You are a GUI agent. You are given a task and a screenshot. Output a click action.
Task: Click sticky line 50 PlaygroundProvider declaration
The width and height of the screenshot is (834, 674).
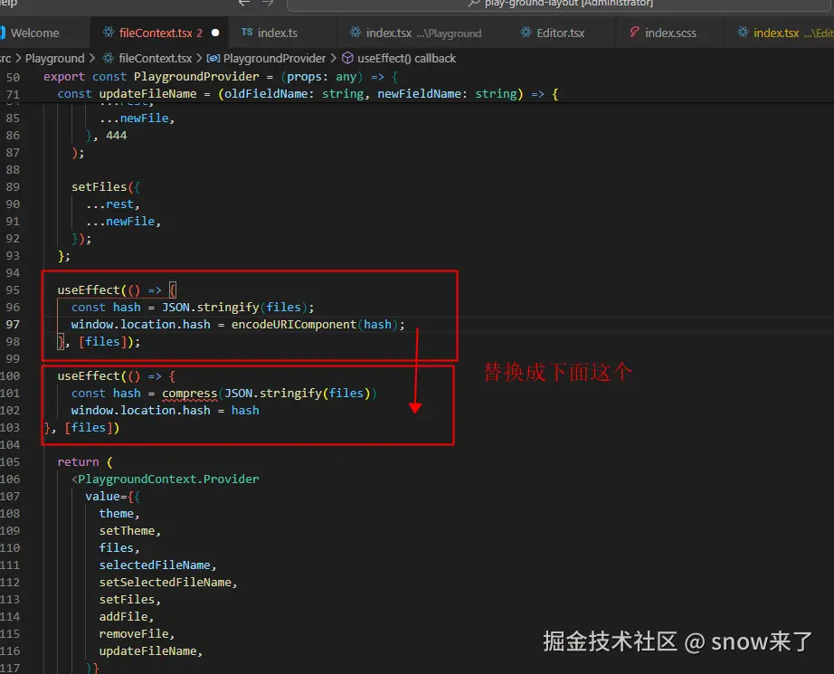(x=221, y=77)
